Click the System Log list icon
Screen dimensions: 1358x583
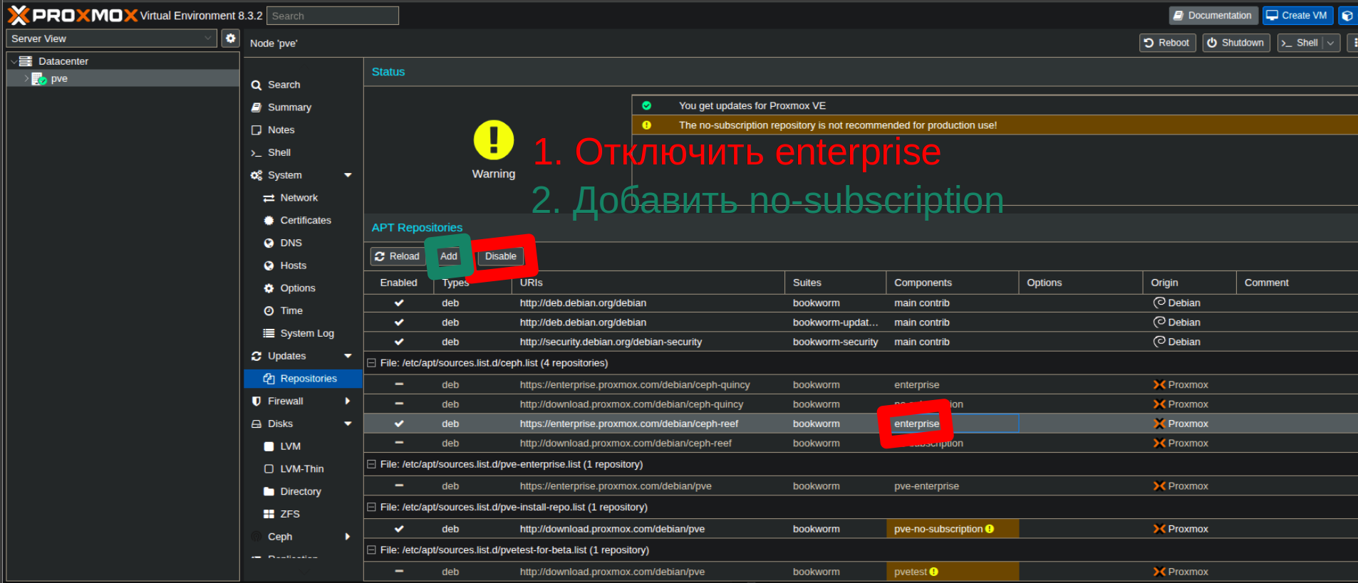point(269,333)
